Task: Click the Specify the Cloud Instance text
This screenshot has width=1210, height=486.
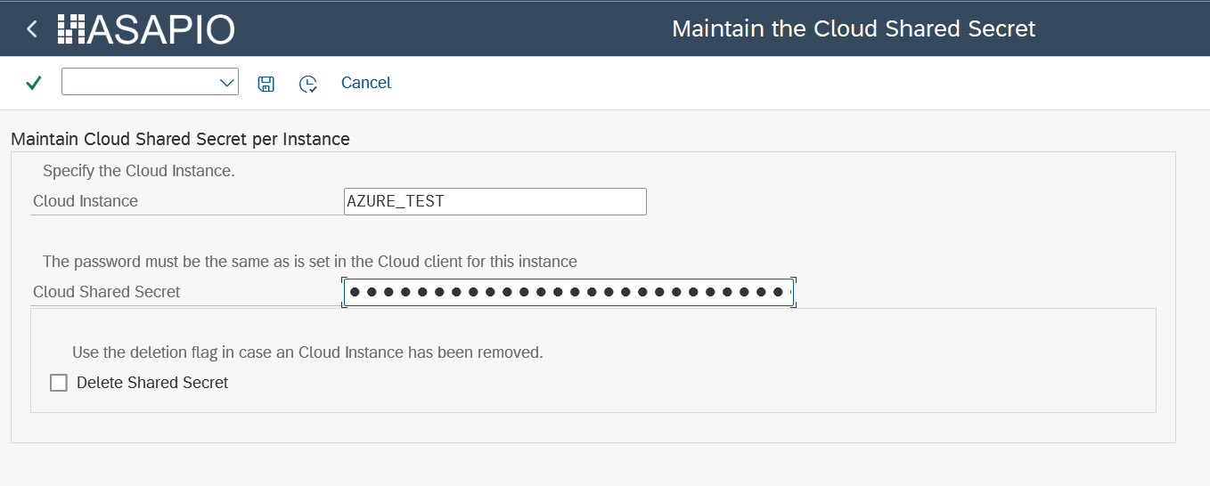Action: click(x=139, y=170)
